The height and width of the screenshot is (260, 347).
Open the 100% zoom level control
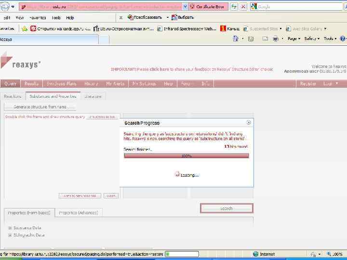pyautogui.click(x=335, y=254)
